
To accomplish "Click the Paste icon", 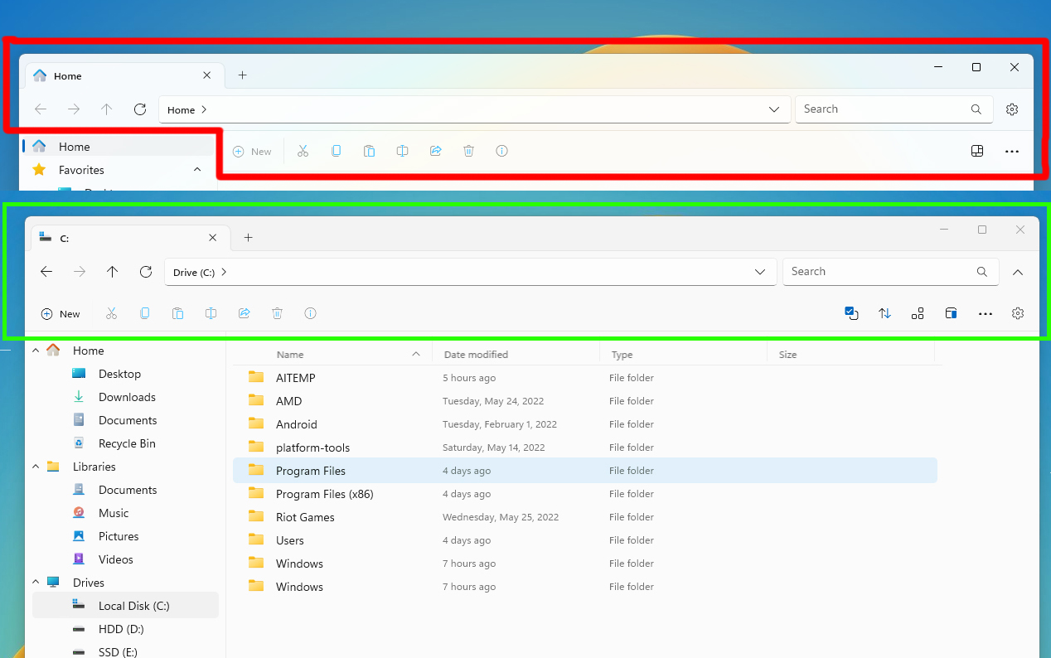I will click(177, 313).
